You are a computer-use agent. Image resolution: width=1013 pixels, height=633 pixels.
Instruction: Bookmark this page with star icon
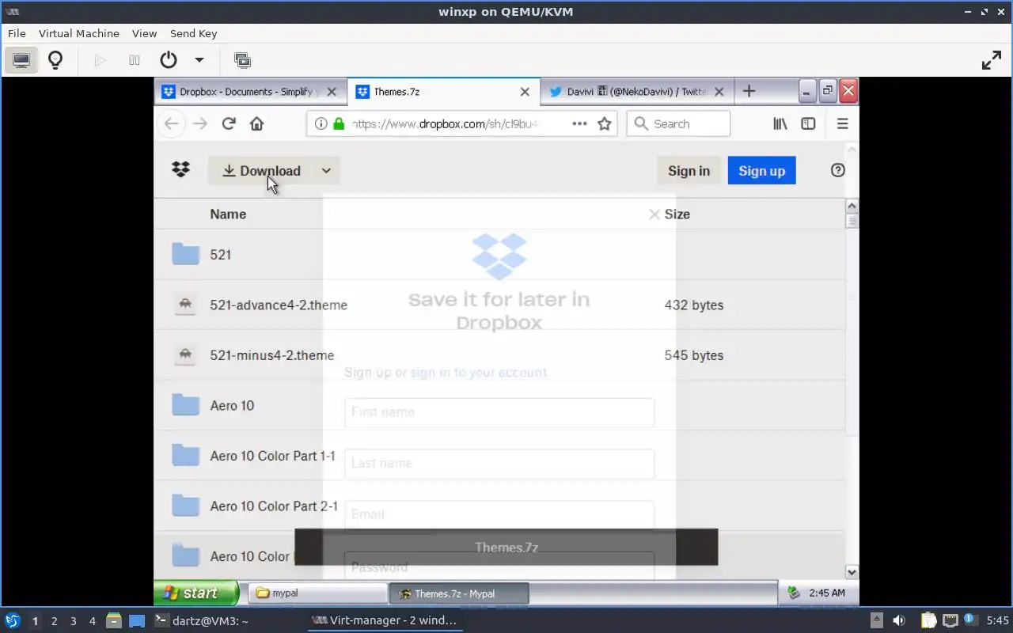click(x=605, y=123)
